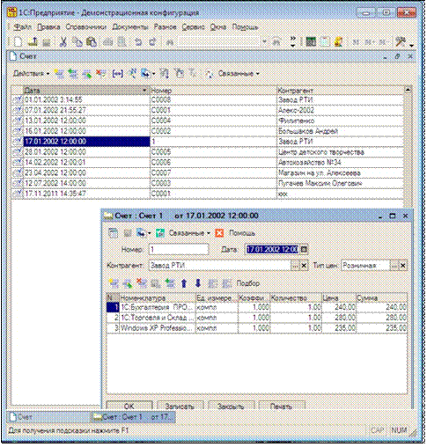Click the Дата column sort arrow
This screenshot has height=447, width=427.
tap(144, 90)
